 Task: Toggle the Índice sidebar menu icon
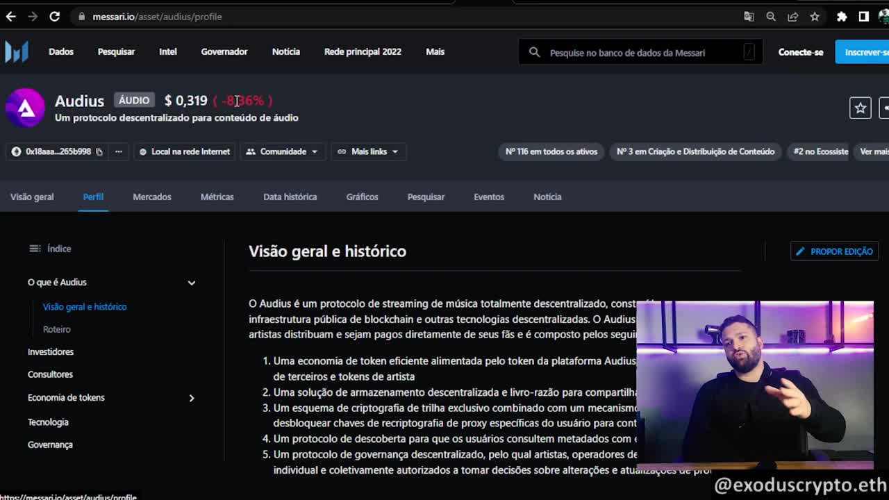coord(35,249)
